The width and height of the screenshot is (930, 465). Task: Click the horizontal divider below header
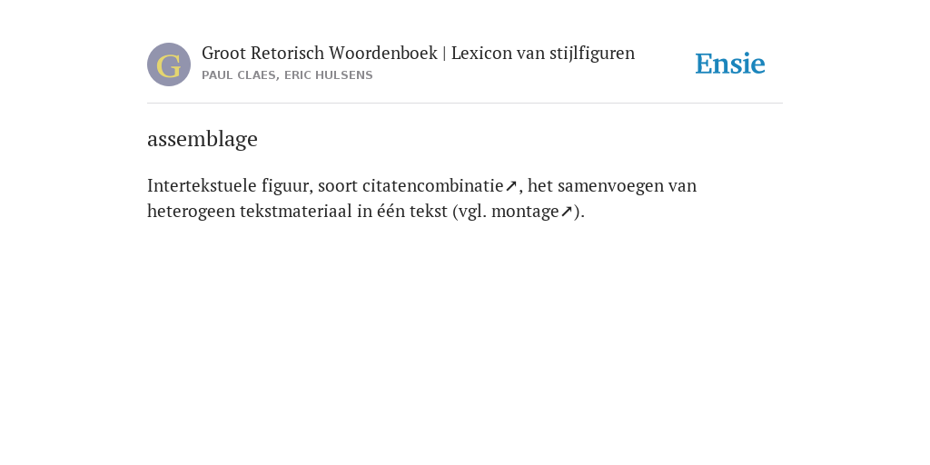coord(465,104)
